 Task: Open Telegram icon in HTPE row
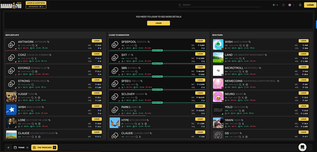click(x=139, y=124)
